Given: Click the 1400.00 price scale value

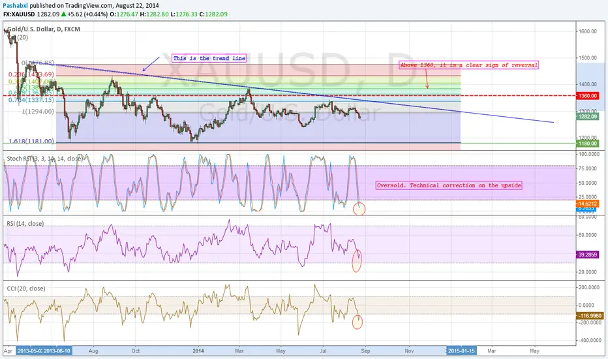Looking at the screenshot, I should [588, 84].
